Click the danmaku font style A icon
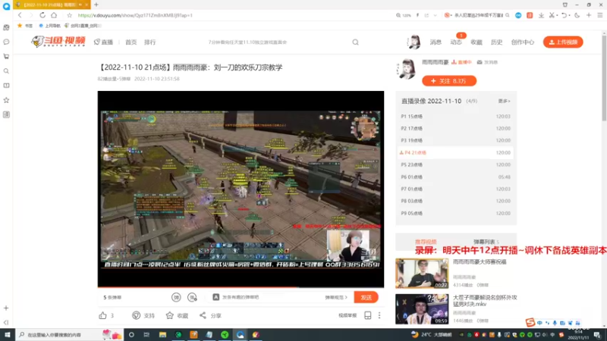Viewport: 607px width, 341px height. point(216,297)
